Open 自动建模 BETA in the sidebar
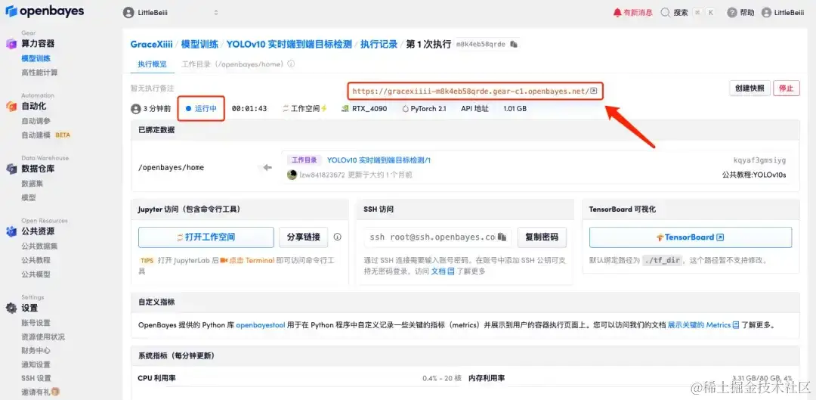The width and height of the screenshot is (816, 400). (46, 135)
